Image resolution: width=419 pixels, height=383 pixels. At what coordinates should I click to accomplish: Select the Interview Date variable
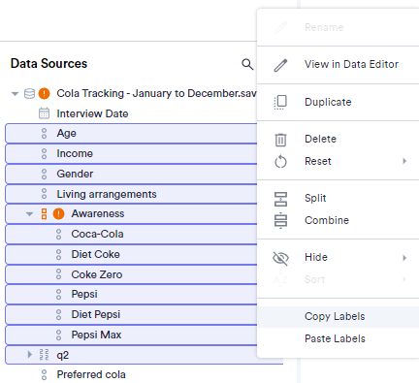pyautogui.click(x=92, y=113)
